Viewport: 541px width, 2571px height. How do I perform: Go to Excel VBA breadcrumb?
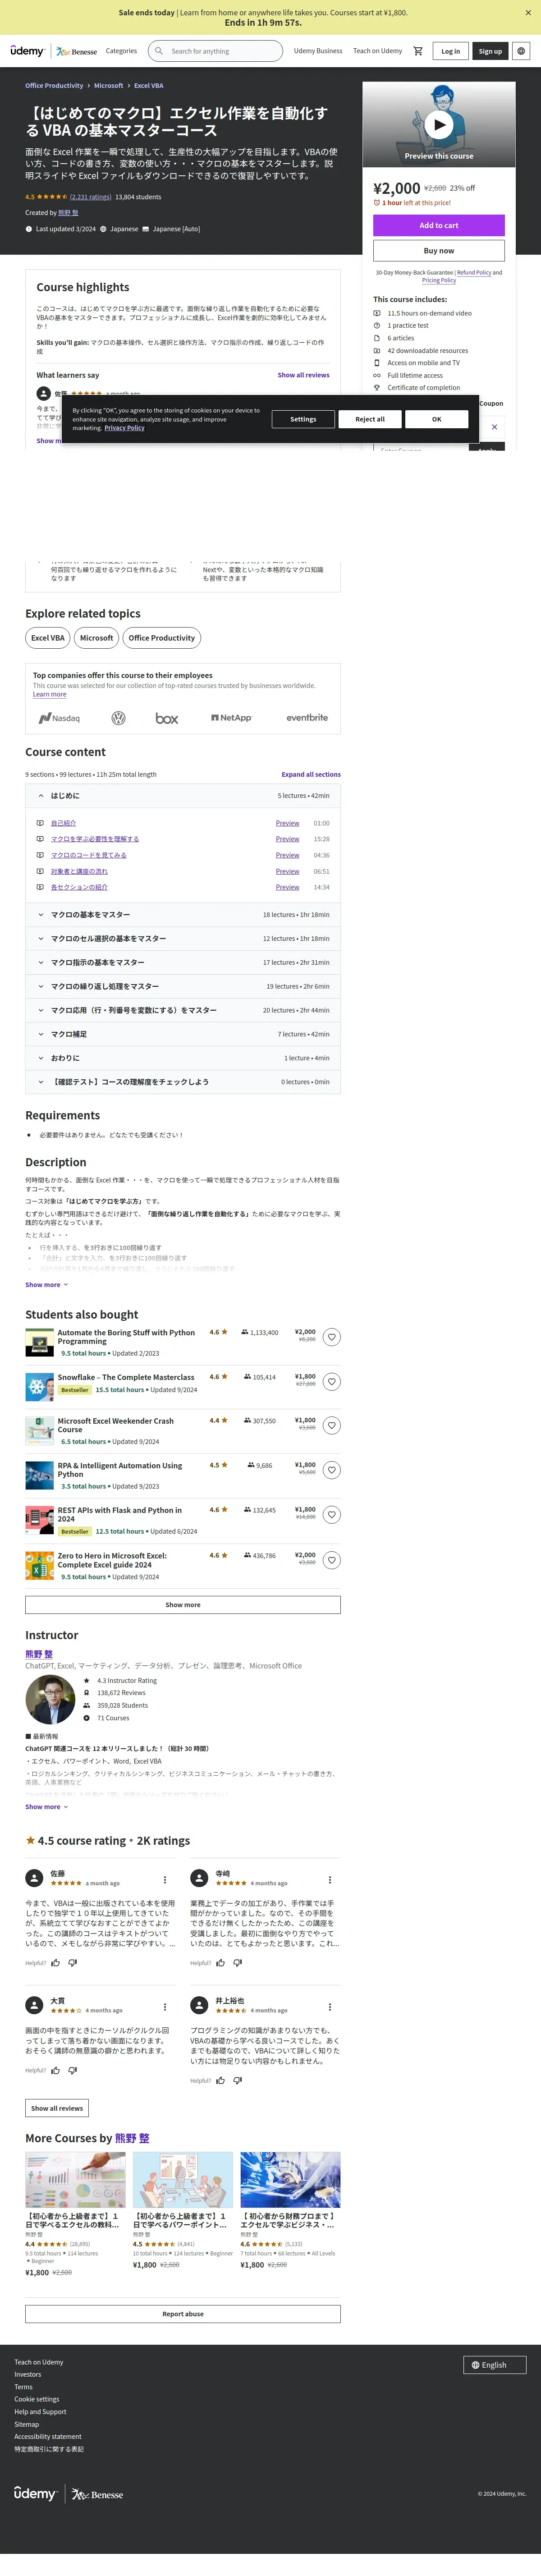pyautogui.click(x=149, y=86)
